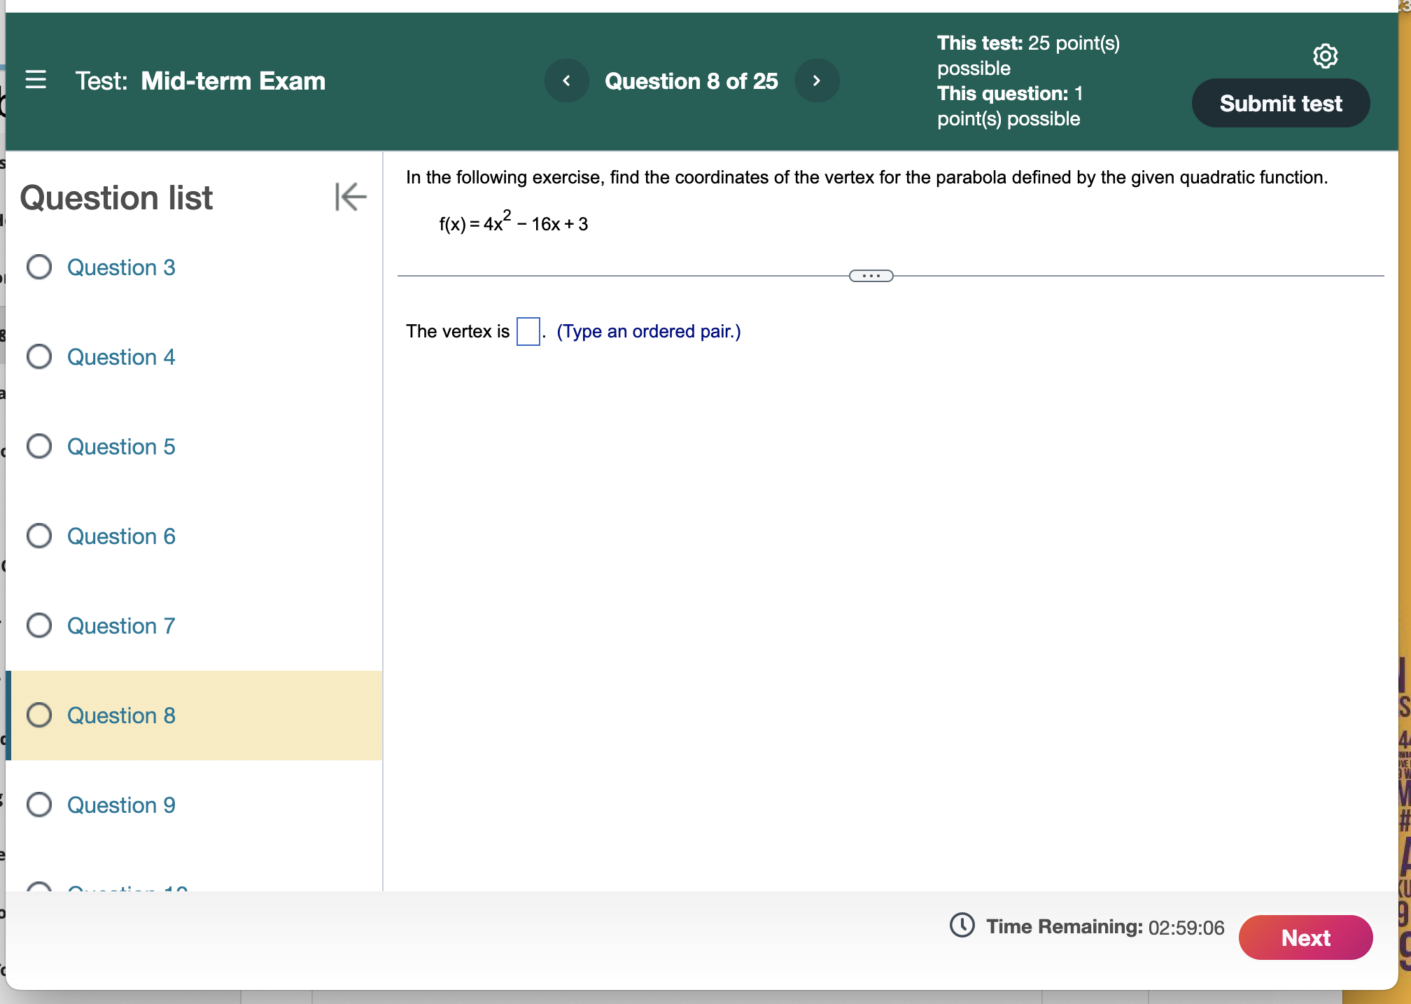Open Question 4 from the list
The image size is (1411, 1004).
(x=121, y=357)
